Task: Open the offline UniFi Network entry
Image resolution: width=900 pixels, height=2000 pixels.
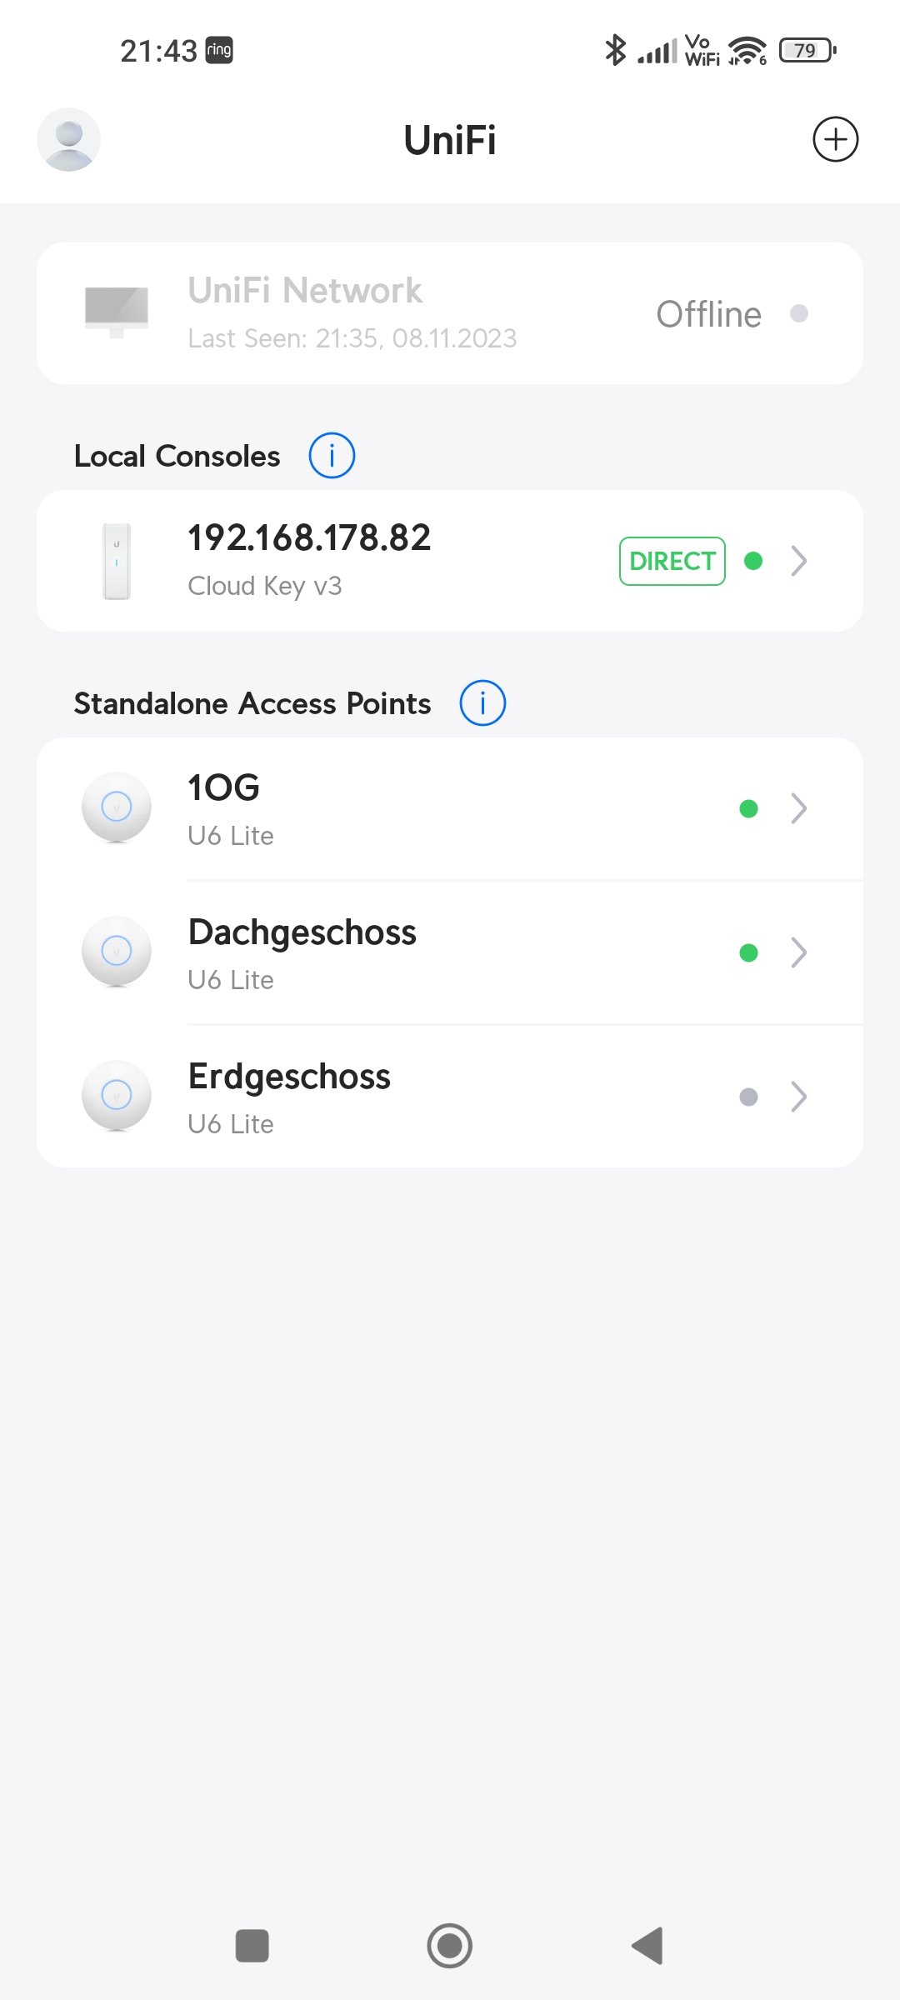Action: pyautogui.click(x=450, y=313)
